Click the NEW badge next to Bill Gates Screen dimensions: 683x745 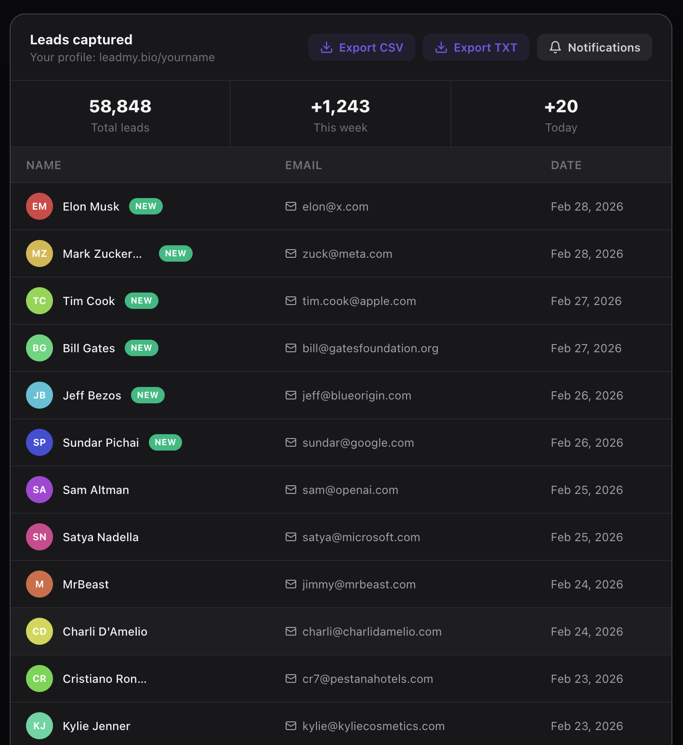(142, 348)
